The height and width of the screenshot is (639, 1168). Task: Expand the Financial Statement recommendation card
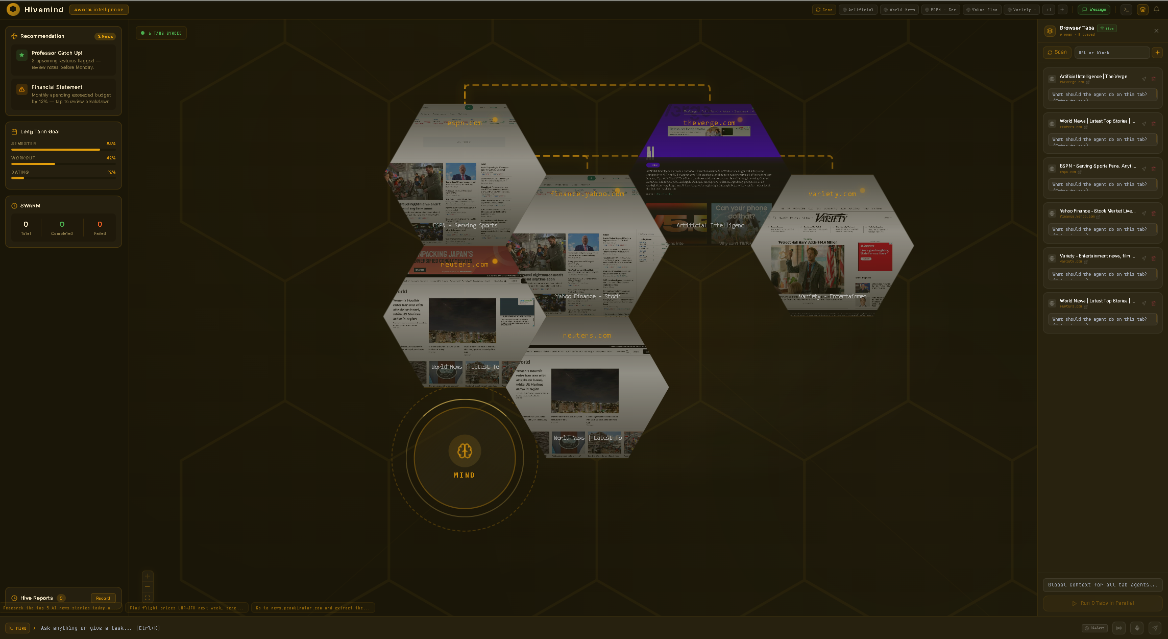coord(64,94)
